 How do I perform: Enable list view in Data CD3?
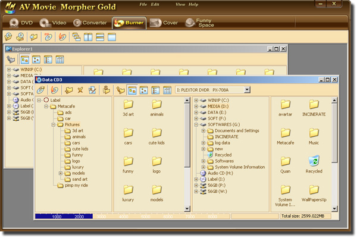coord(155,90)
